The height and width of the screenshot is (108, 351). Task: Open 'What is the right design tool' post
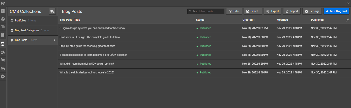[x=87, y=72]
